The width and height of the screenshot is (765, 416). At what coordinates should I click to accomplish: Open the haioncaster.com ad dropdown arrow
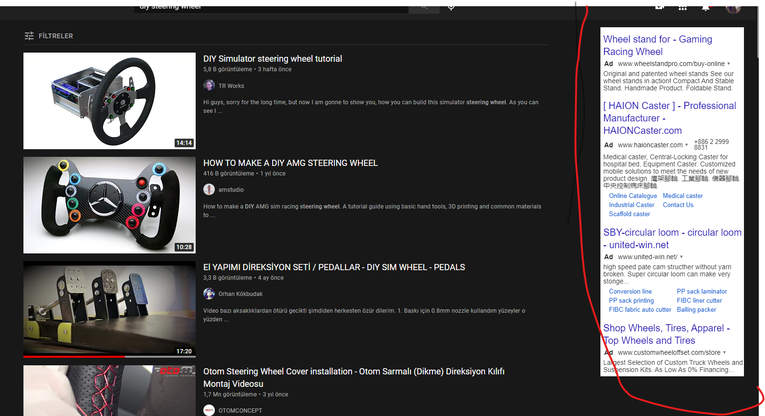coord(687,145)
